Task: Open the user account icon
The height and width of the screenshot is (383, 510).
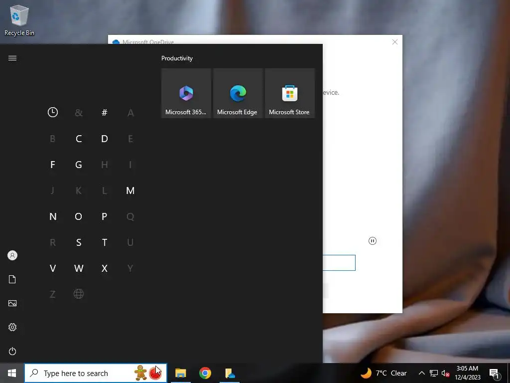Action: [x=12, y=255]
